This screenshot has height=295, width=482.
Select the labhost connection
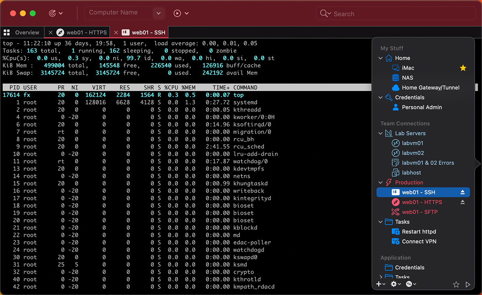411,173
